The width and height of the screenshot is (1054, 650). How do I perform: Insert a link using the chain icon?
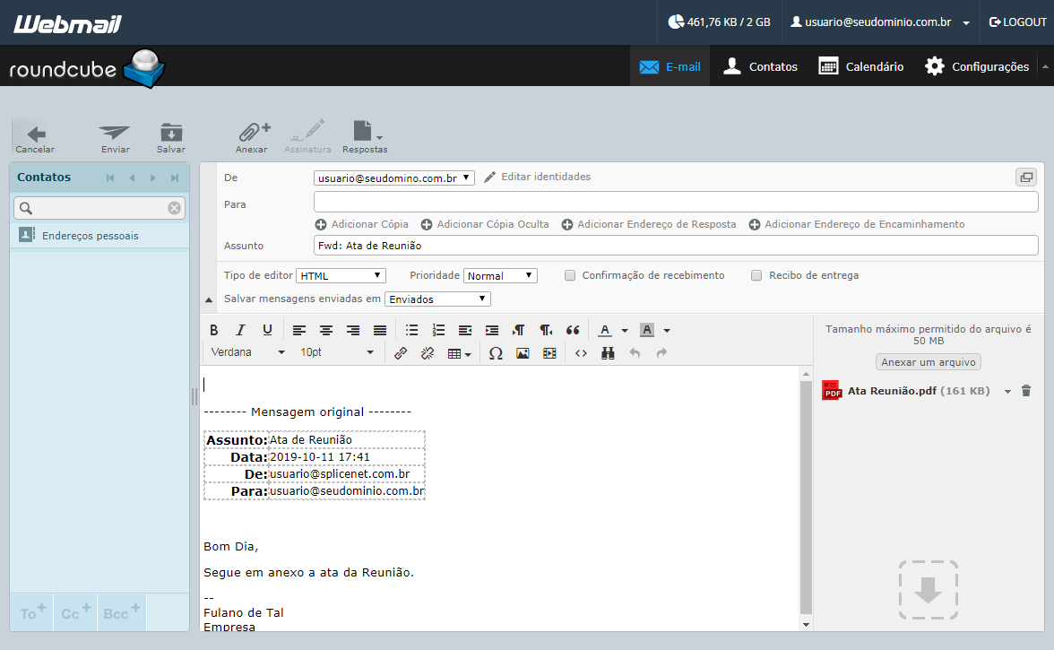click(401, 353)
